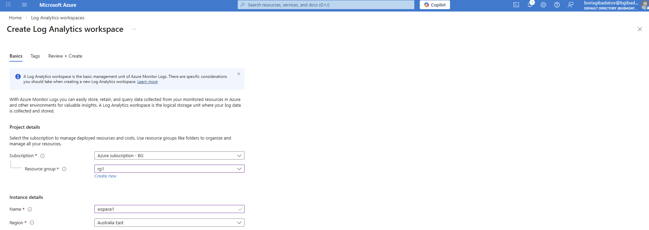649x230 pixels.
Task: Open the Learn more link in info banner
Action: coord(147,82)
